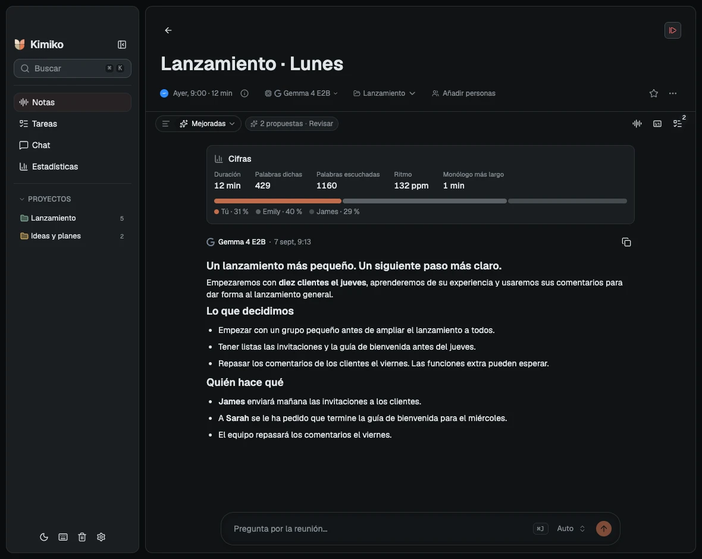
Task: Open the Auto mode selector
Action: coord(571,529)
